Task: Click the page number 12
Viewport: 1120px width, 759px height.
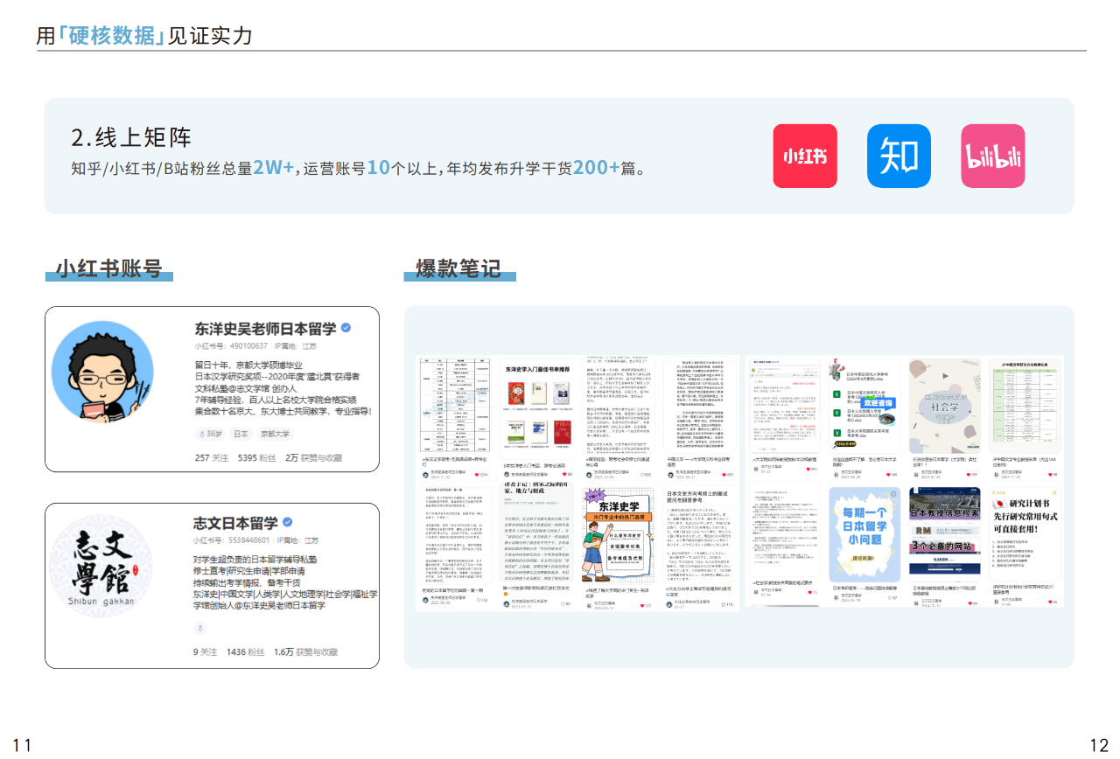Action: click(1099, 745)
